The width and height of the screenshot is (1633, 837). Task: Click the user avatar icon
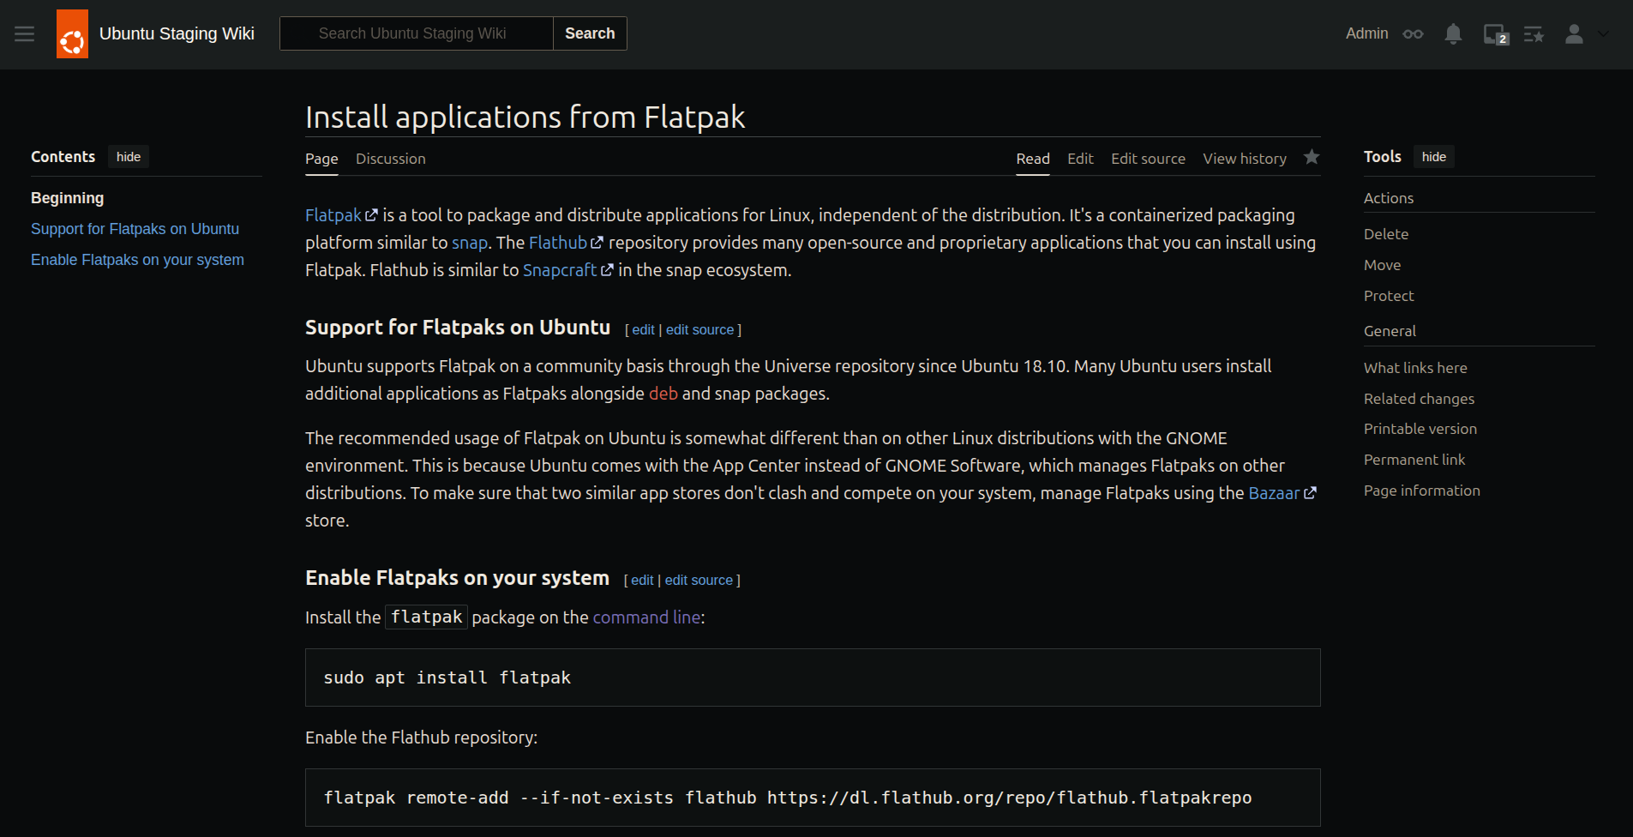click(x=1574, y=33)
